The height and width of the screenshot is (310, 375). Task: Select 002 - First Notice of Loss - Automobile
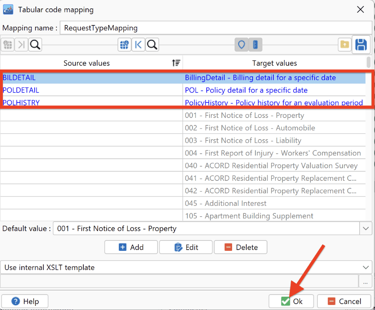point(274,128)
